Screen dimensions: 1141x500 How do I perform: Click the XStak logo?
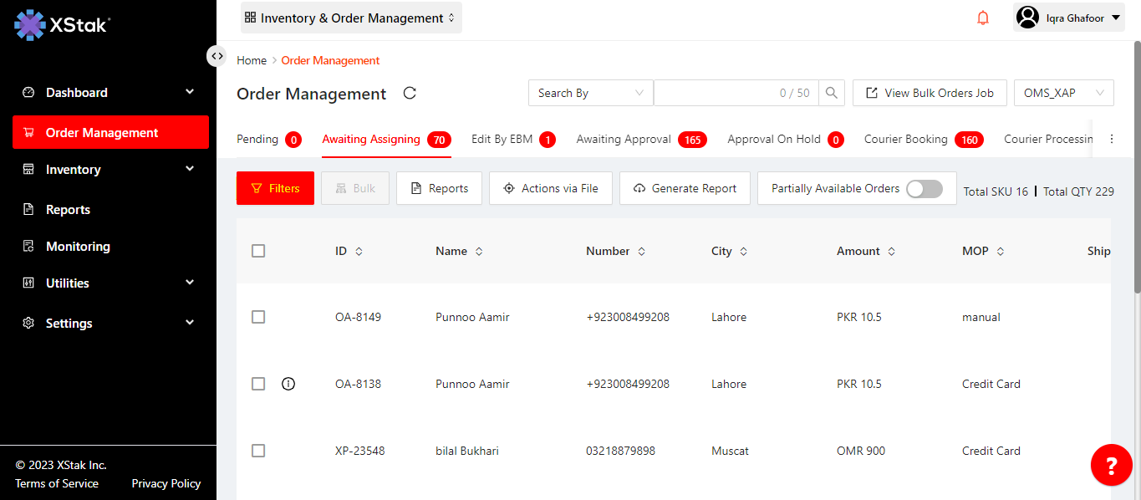click(x=62, y=25)
